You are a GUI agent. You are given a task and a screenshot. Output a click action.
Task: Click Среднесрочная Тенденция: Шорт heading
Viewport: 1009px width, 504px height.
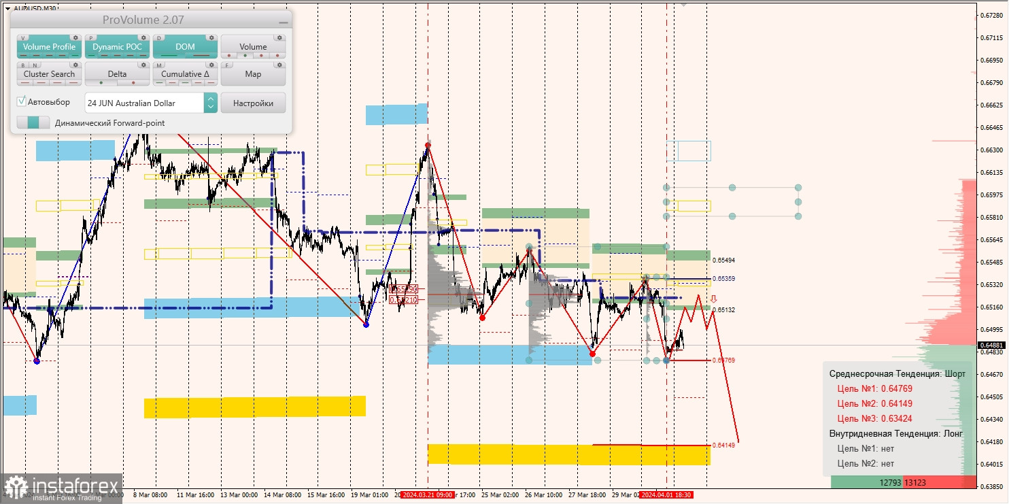(x=897, y=373)
